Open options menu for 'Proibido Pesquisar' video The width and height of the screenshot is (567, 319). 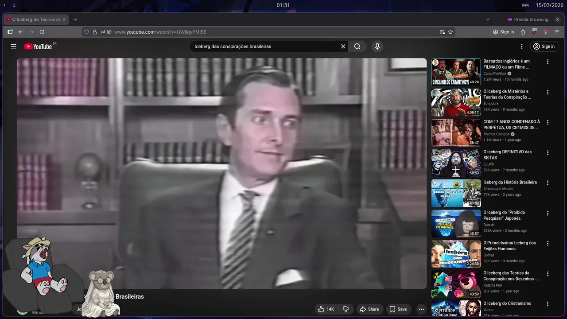(548, 213)
